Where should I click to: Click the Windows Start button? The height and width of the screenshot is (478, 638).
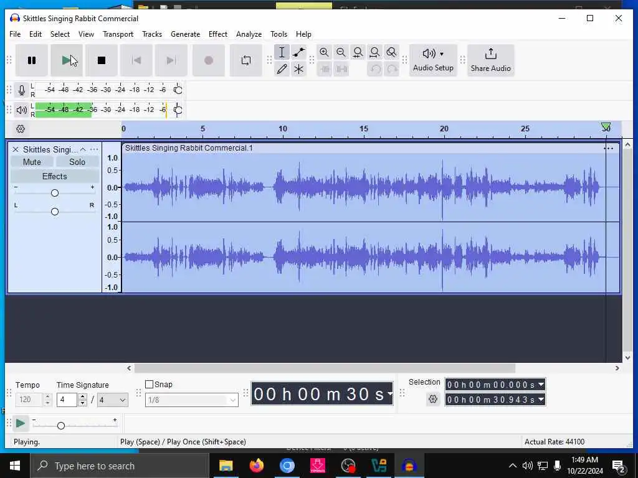click(15, 466)
